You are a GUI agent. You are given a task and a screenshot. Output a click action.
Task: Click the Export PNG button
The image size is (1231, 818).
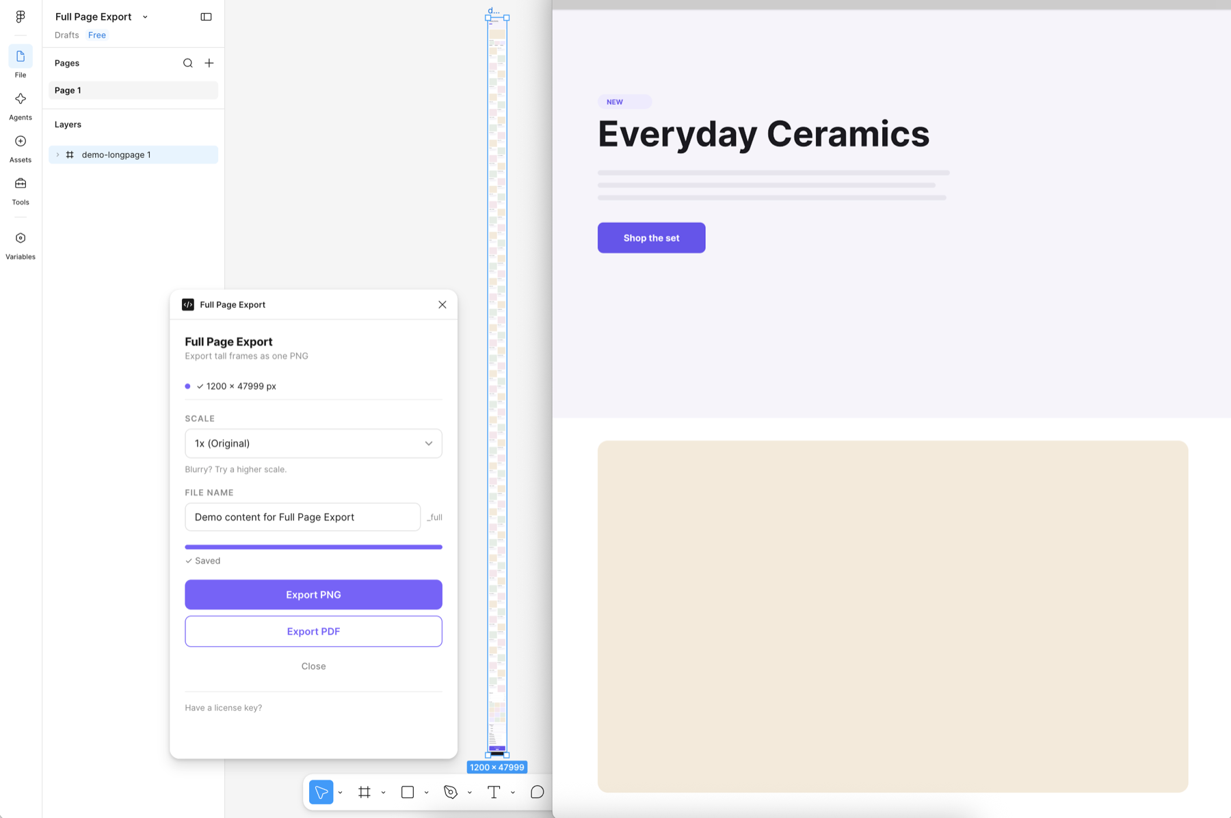313,595
